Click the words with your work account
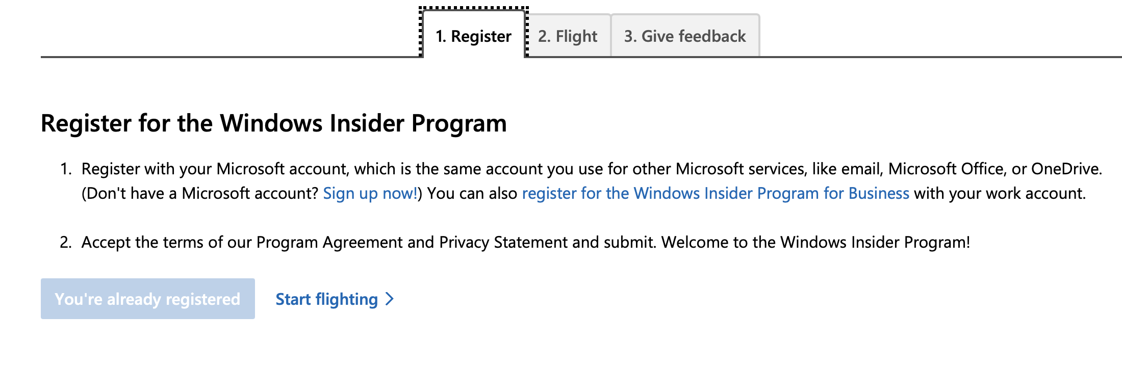Viewport: 1122px width, 367px height. coord(1000,194)
